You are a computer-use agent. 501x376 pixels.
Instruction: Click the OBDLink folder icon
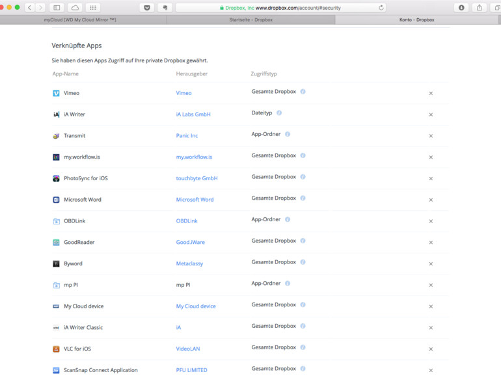(56, 221)
